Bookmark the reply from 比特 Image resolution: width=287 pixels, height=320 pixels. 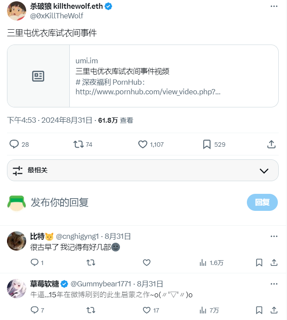pos(259,262)
